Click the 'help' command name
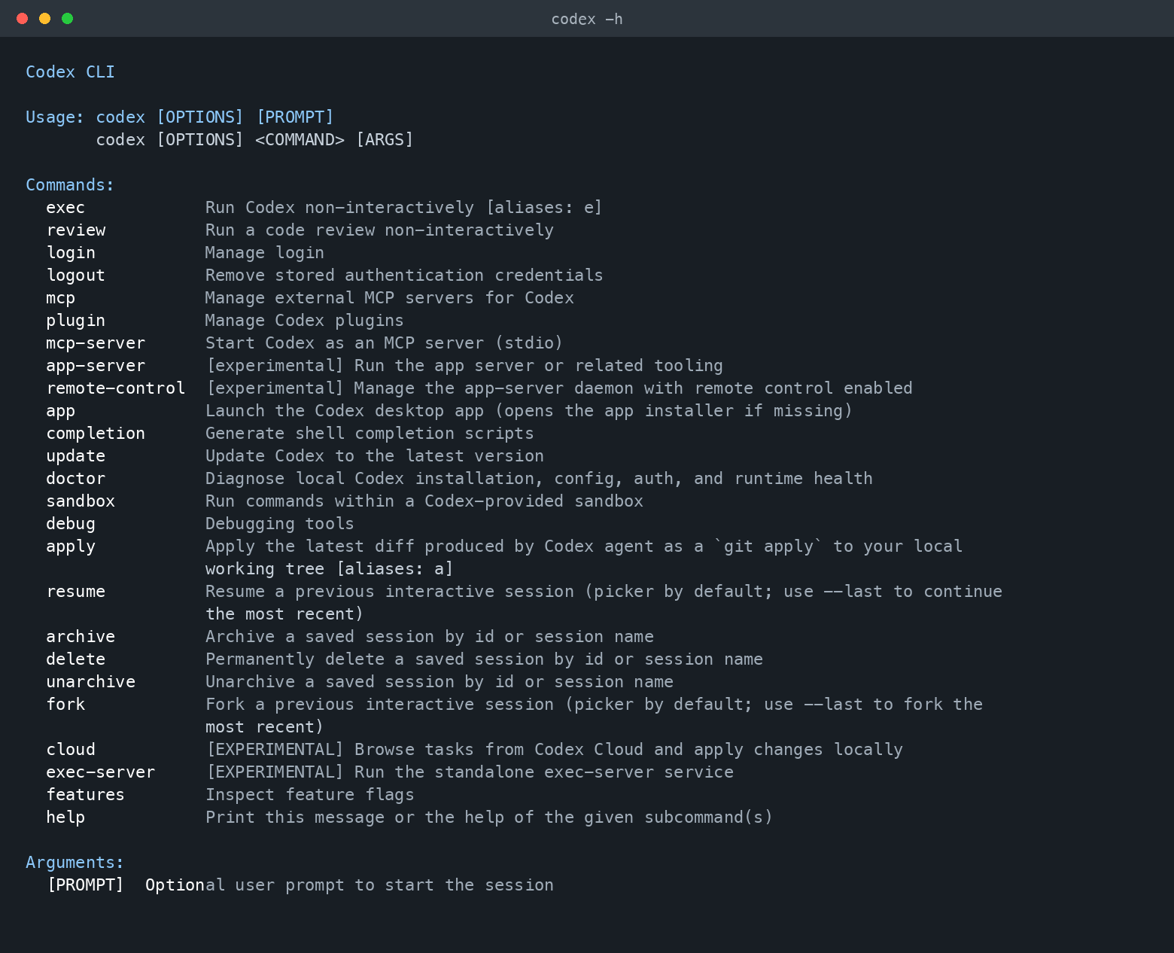The image size is (1174, 953). click(x=65, y=818)
